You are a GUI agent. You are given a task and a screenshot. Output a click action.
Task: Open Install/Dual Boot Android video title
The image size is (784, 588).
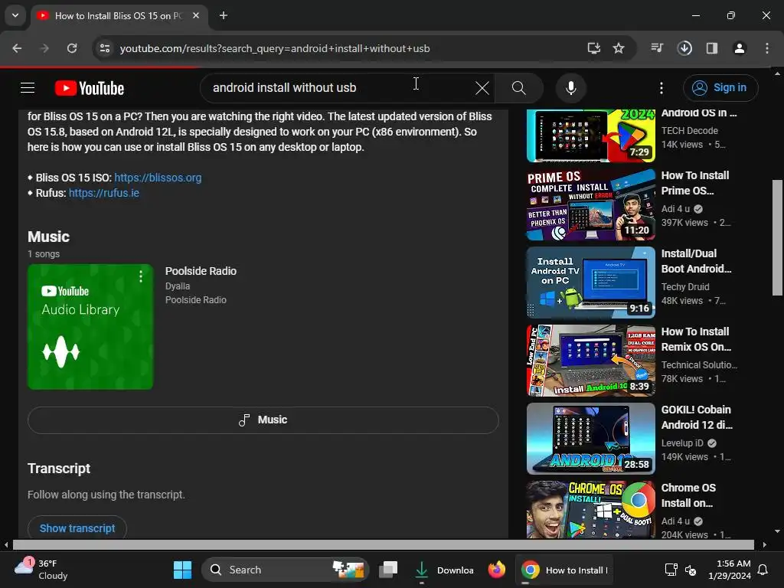(x=696, y=261)
